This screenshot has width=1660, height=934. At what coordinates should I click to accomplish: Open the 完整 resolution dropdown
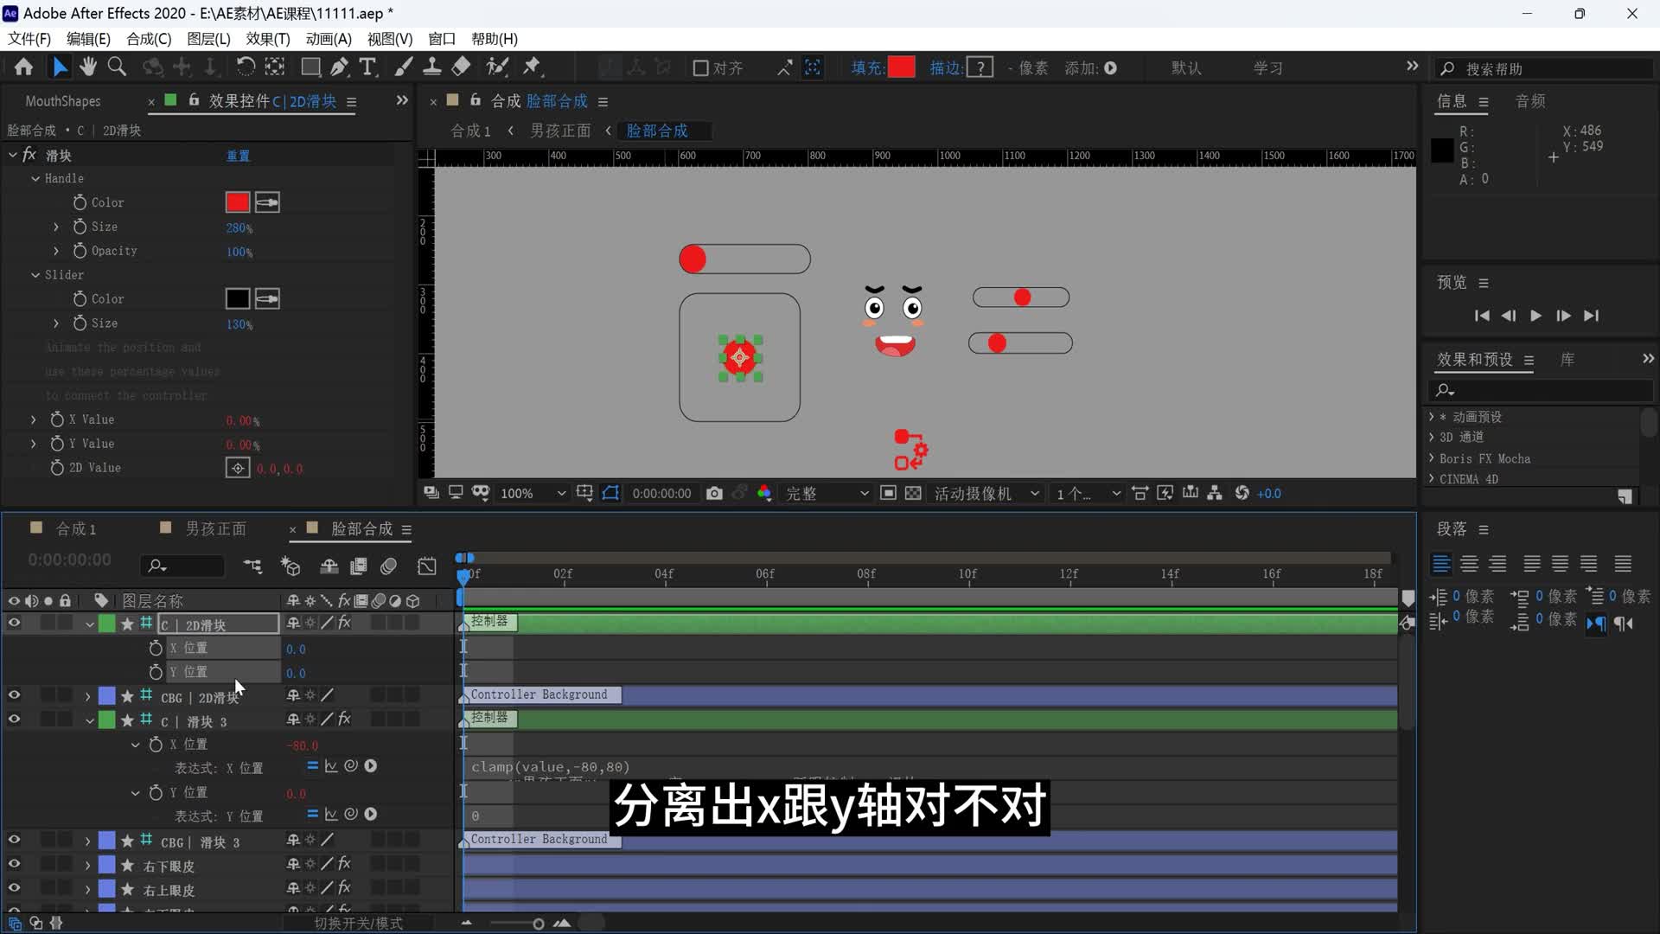point(827,493)
